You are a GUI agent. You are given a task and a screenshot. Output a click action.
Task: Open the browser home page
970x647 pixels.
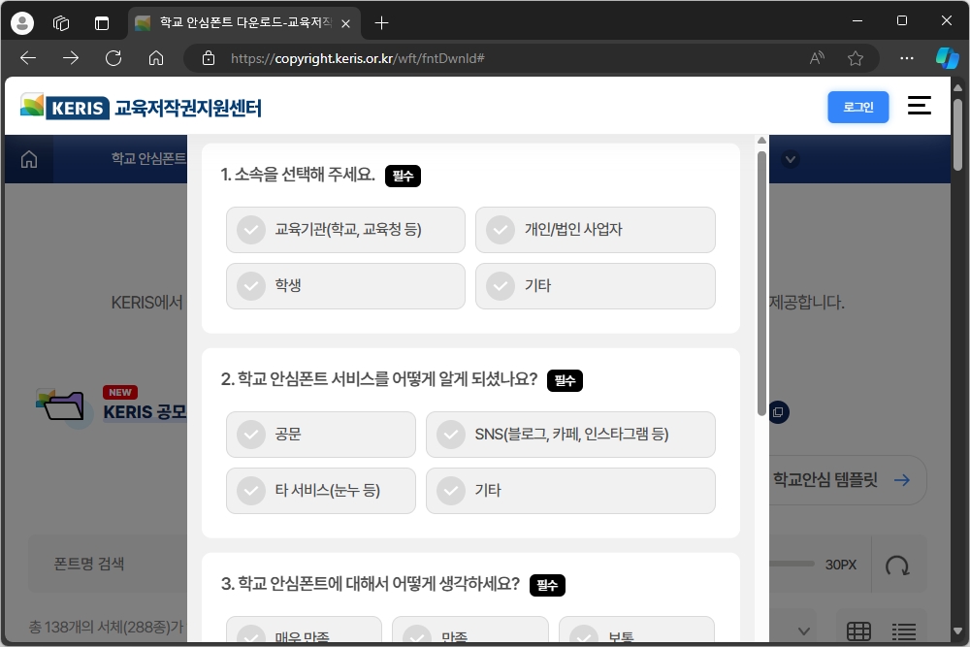(156, 58)
